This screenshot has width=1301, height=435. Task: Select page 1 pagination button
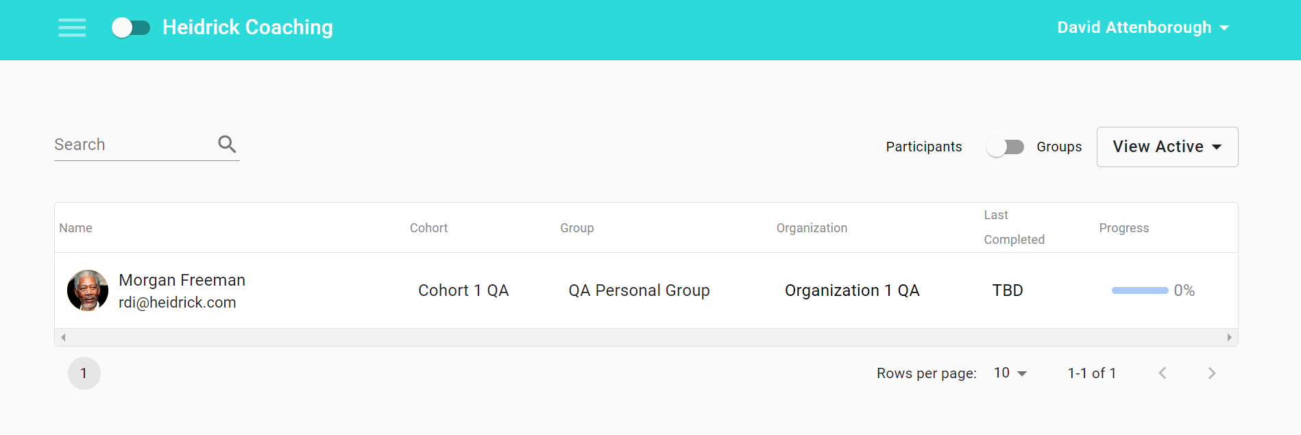click(x=84, y=373)
